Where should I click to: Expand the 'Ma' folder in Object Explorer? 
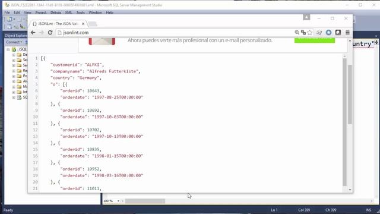coord(14,87)
